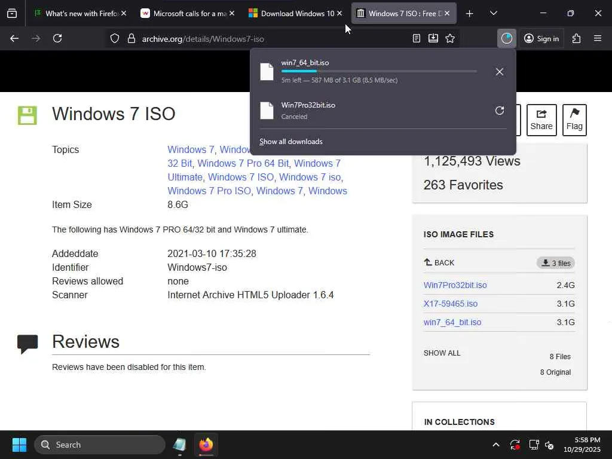Toggle the downloads panel button
The height and width of the screenshot is (459, 612).
(x=507, y=38)
